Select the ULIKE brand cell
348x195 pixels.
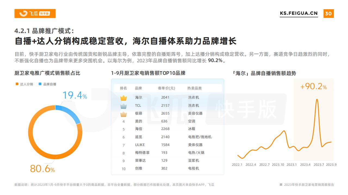pyautogui.click(x=140, y=145)
